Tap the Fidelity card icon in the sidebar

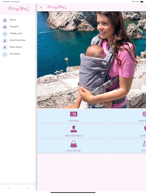[x=5, y=34]
